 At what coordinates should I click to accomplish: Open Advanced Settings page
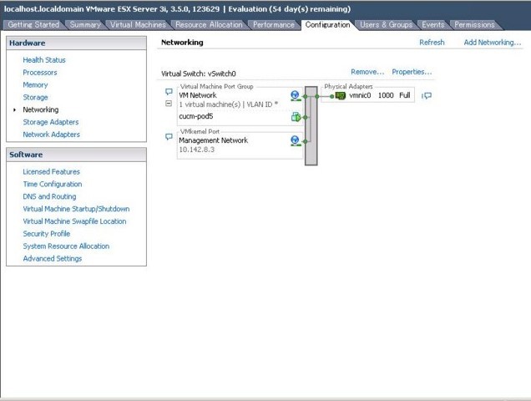[x=53, y=259]
